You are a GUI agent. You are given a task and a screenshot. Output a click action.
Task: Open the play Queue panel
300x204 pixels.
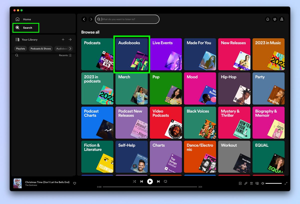point(251,183)
